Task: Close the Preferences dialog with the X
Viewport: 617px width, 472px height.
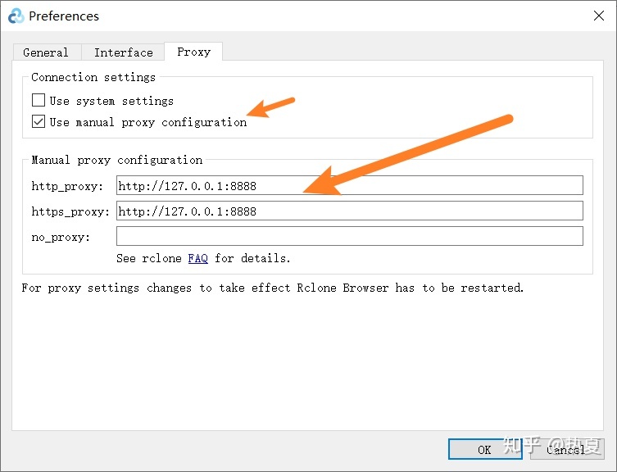Action: 599,16
